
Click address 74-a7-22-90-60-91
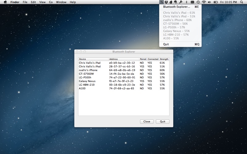click(122, 77)
